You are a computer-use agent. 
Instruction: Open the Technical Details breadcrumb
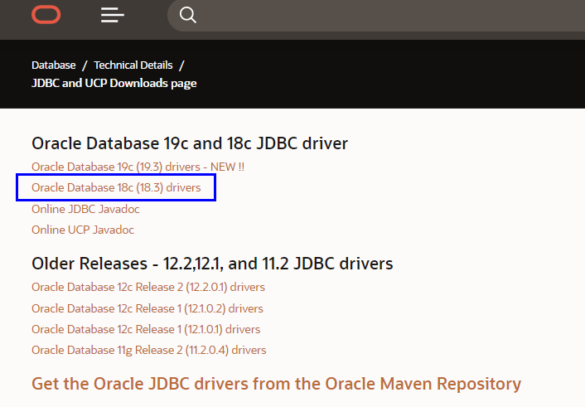(133, 65)
